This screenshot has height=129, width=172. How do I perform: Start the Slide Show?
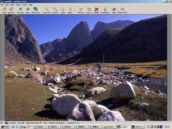36,11
